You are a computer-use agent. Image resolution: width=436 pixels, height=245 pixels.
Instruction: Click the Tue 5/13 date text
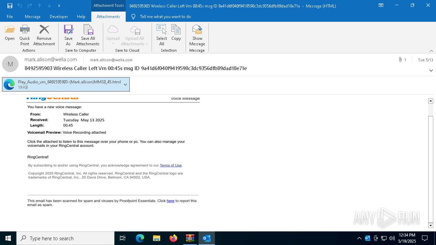pyautogui.click(x=425, y=60)
